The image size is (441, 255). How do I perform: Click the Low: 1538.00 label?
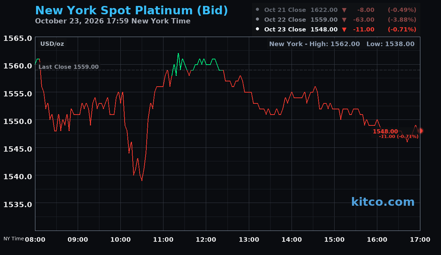coord(390,44)
